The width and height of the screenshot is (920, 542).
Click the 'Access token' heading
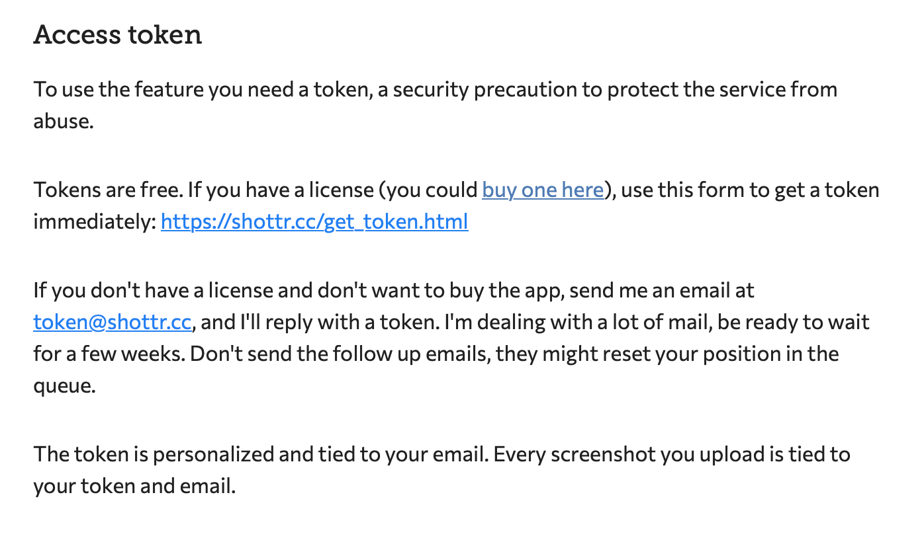click(x=118, y=34)
